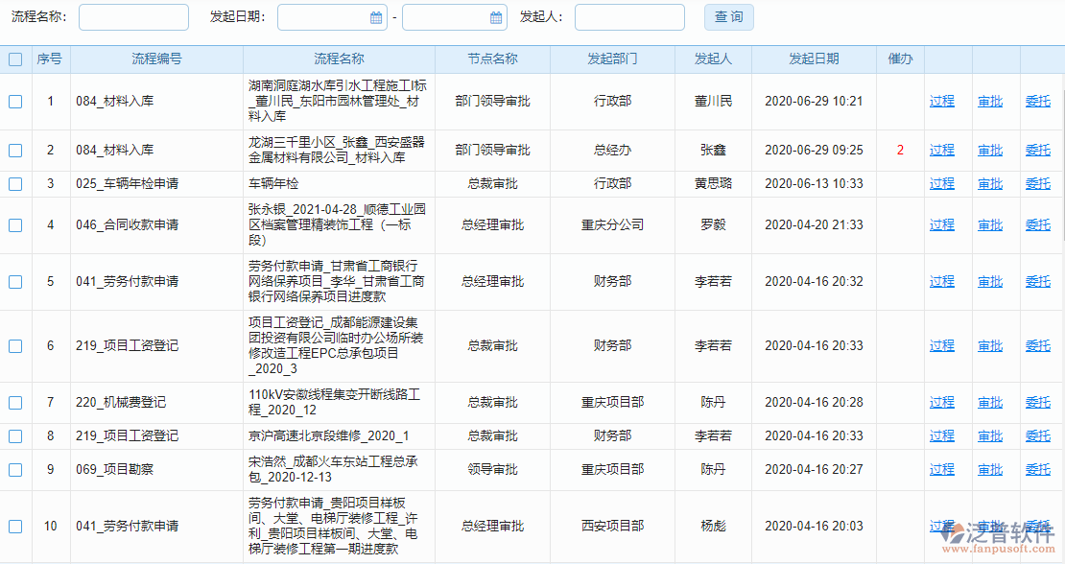Open the end date calendar picker
Image resolution: width=1065 pixels, height=564 pixels.
tap(495, 17)
